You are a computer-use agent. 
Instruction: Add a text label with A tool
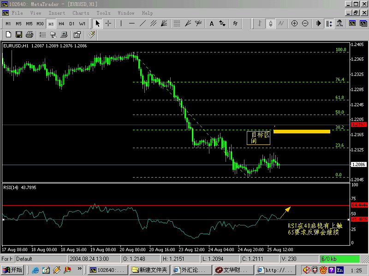(x=211, y=23)
